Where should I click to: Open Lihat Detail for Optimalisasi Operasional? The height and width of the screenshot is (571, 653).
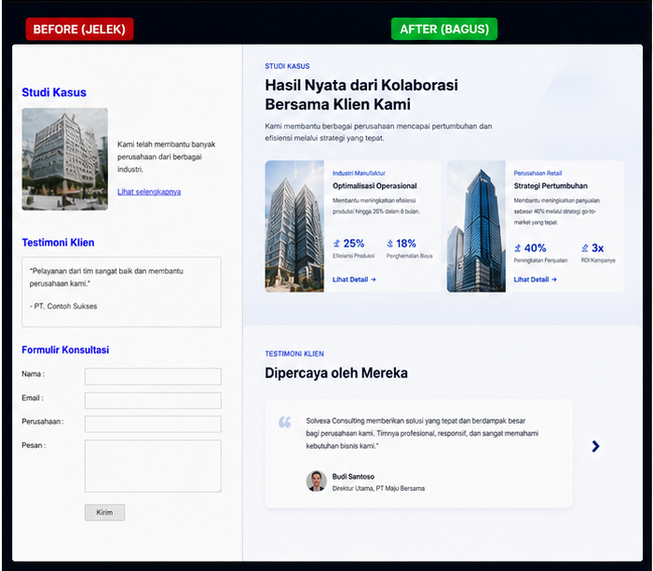click(354, 279)
